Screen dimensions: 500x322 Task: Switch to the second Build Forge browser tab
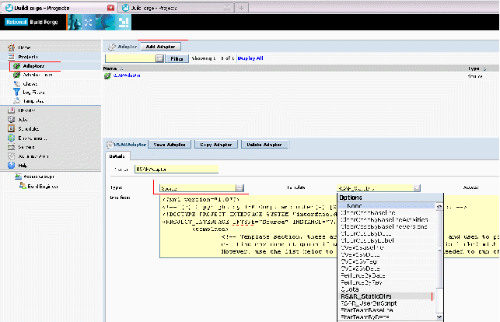(176, 8)
